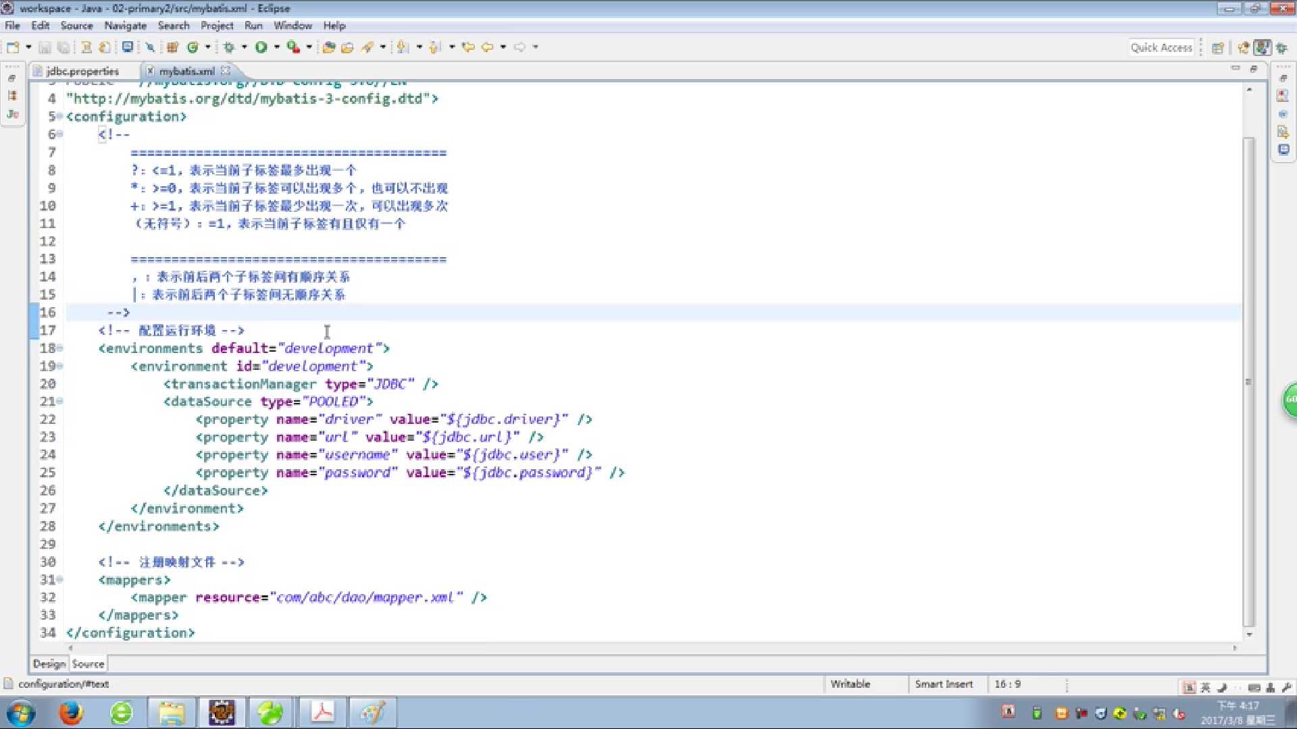This screenshot has width=1297, height=729.
Task: Maximize the editor area view
Action: 1254,69
